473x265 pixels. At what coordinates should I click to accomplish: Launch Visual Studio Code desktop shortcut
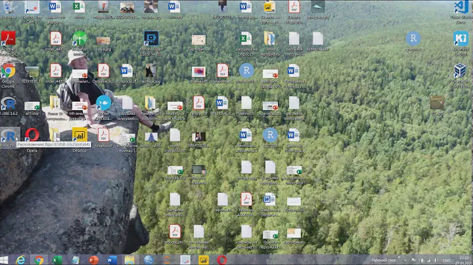[461, 7]
